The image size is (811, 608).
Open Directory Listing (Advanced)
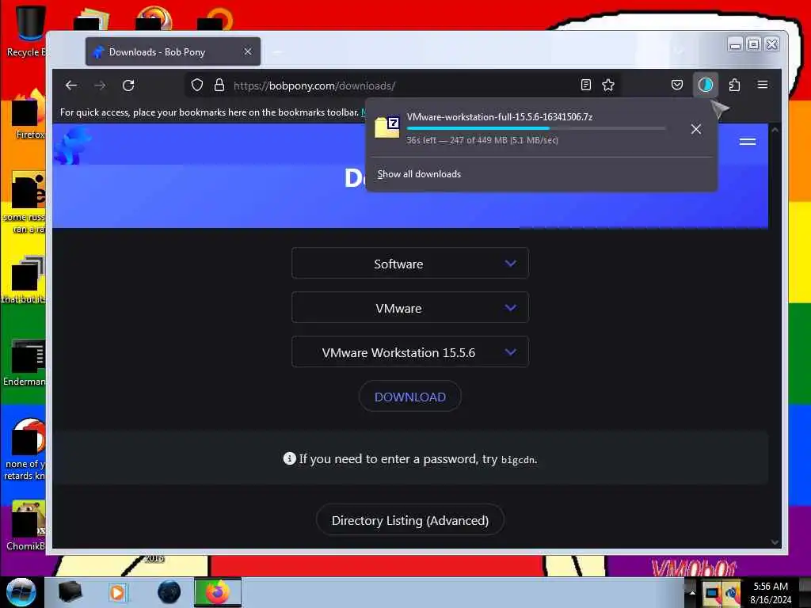pos(410,520)
